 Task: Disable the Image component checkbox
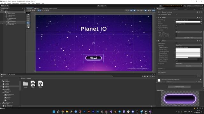(x=161, y=17)
